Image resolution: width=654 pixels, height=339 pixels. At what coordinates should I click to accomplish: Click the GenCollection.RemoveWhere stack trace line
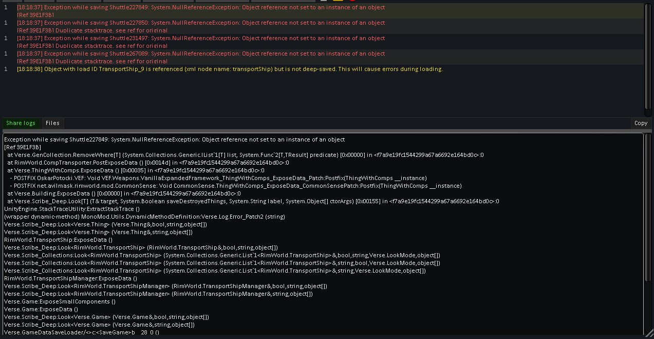click(x=246, y=155)
